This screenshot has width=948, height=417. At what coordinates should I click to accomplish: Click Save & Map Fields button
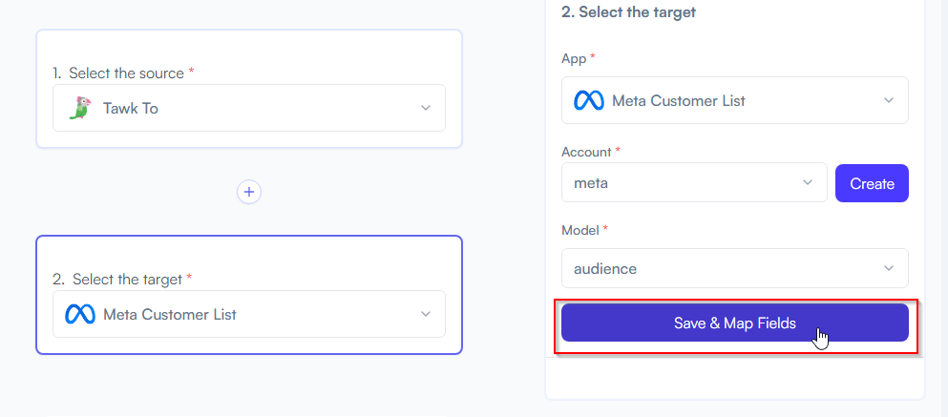[x=734, y=323]
